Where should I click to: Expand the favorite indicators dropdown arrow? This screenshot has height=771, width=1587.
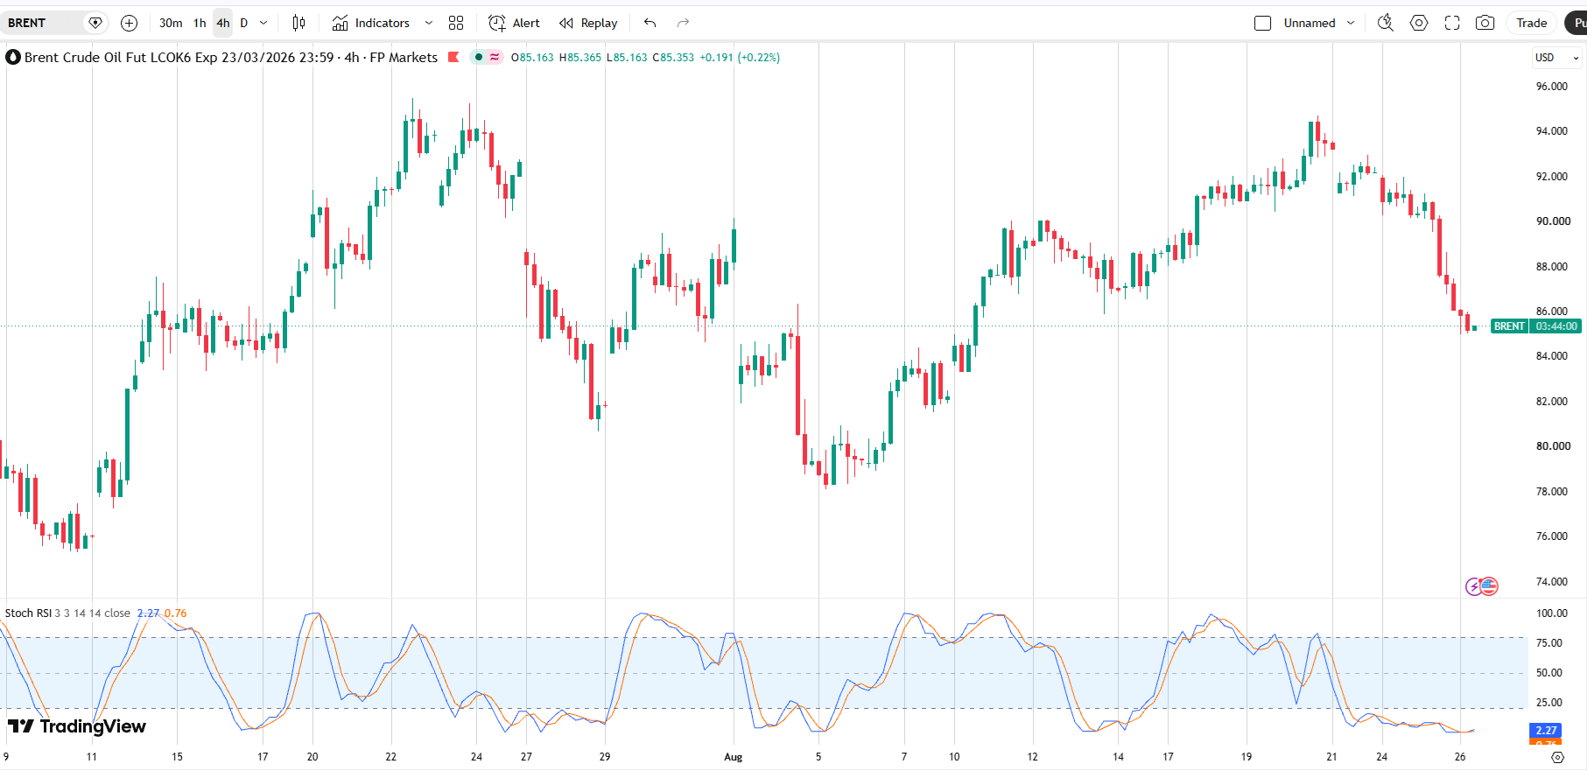429,23
